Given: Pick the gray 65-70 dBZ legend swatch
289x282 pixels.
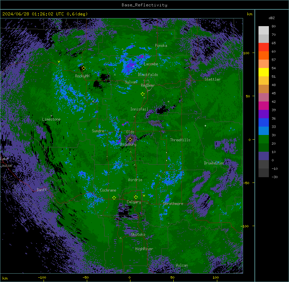Looking at the screenshot, I should click(264, 39).
